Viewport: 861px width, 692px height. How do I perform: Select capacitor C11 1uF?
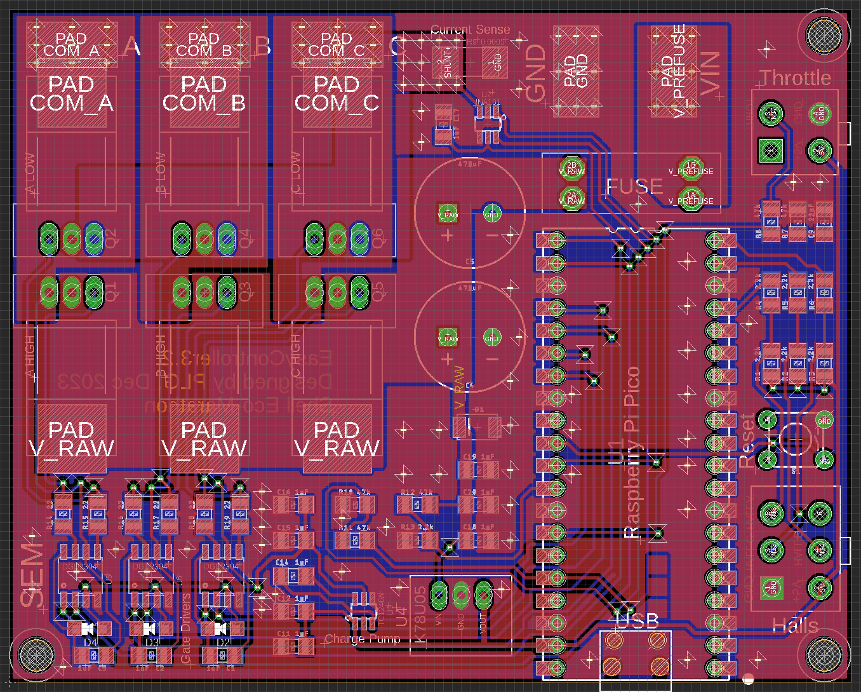(293, 646)
